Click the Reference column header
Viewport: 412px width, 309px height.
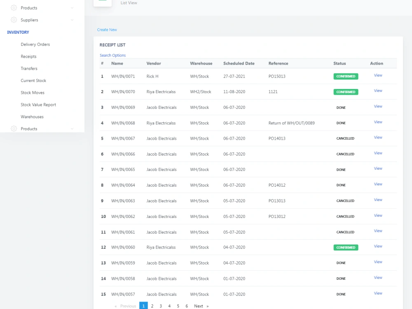(x=278, y=63)
